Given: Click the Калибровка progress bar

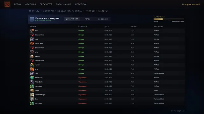Looking at the screenshot, I should click(169, 19).
